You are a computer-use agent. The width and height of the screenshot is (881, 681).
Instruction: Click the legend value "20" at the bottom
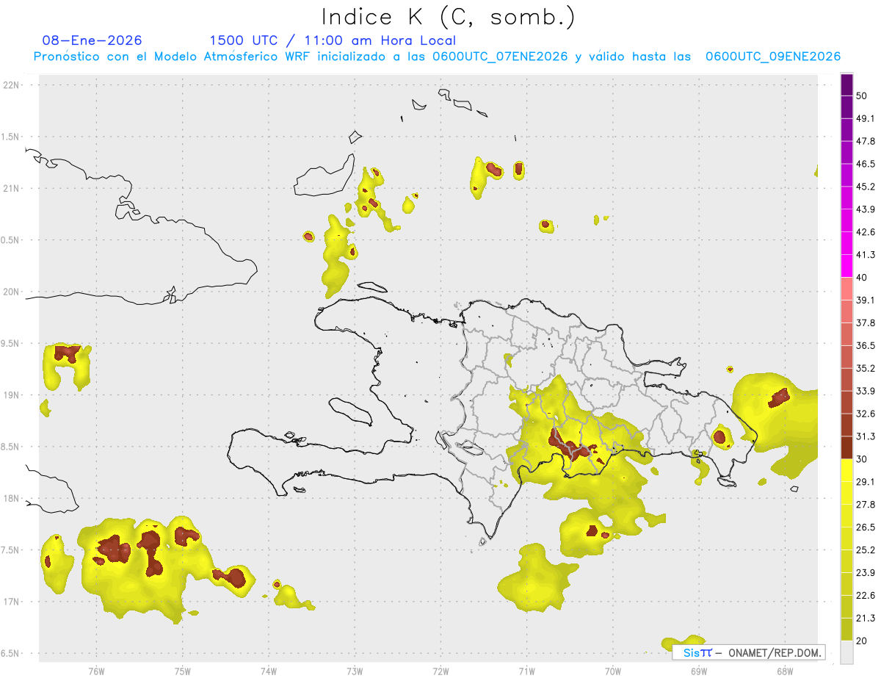click(863, 641)
